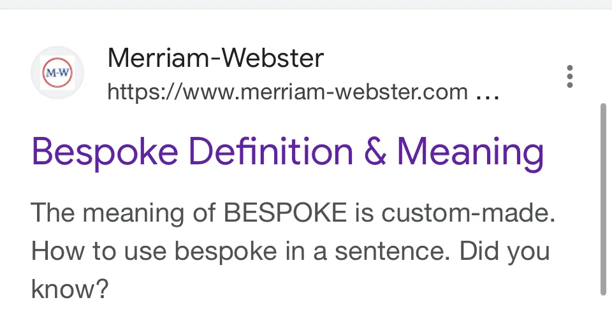
Task: Click the ellipsis after the URL
Action: click(488, 94)
